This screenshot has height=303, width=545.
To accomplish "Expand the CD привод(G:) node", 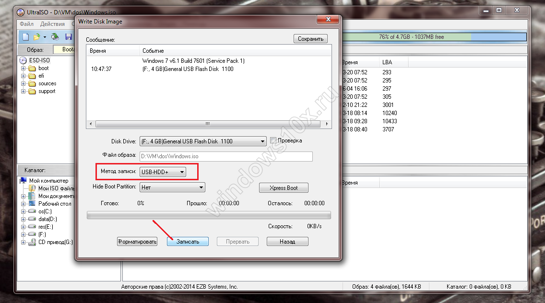I will 24,242.
